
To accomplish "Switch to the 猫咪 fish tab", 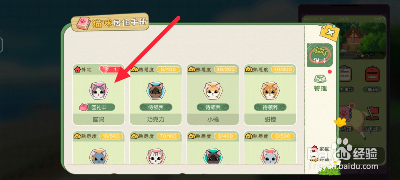I will (320, 55).
